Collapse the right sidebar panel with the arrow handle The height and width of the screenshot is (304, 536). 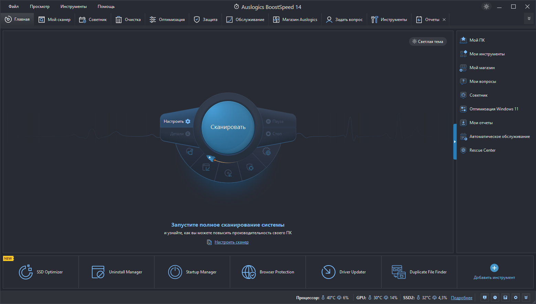point(455,142)
